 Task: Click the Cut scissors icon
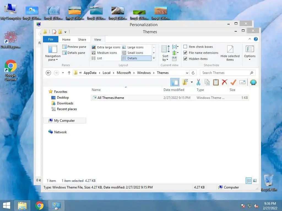(x=198, y=82)
